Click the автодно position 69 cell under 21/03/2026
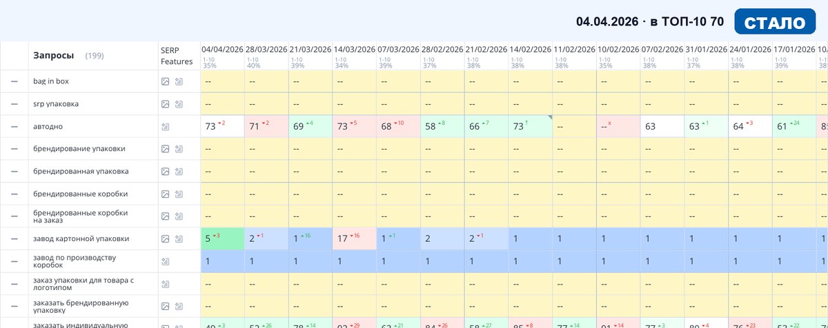This screenshot has width=828, height=328. [x=310, y=126]
